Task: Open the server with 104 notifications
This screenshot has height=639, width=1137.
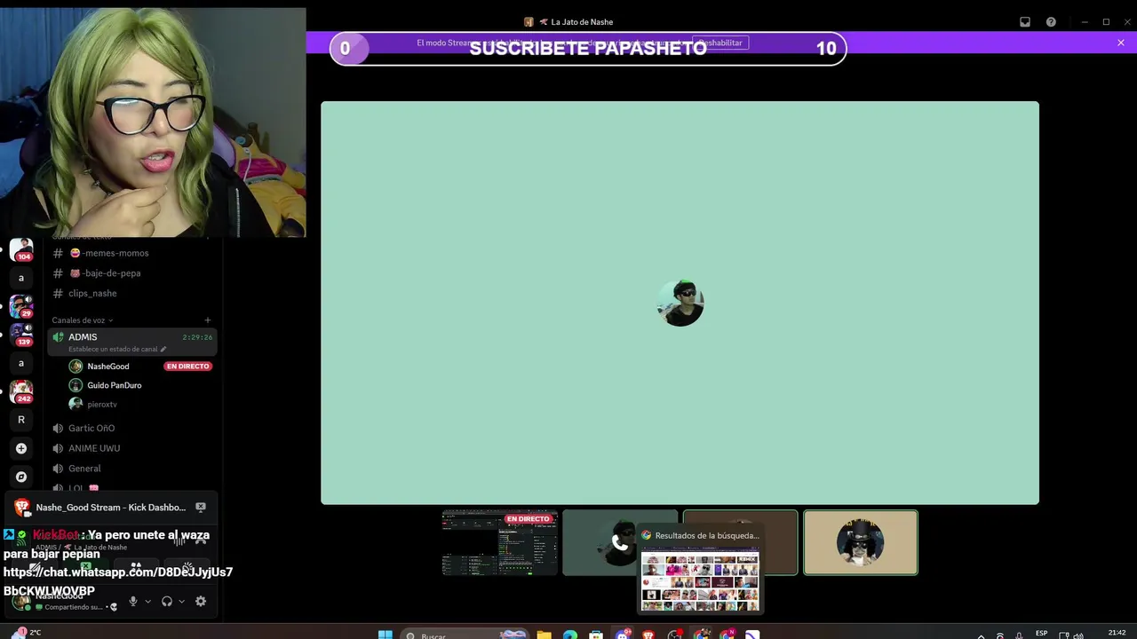Action: pyautogui.click(x=21, y=249)
